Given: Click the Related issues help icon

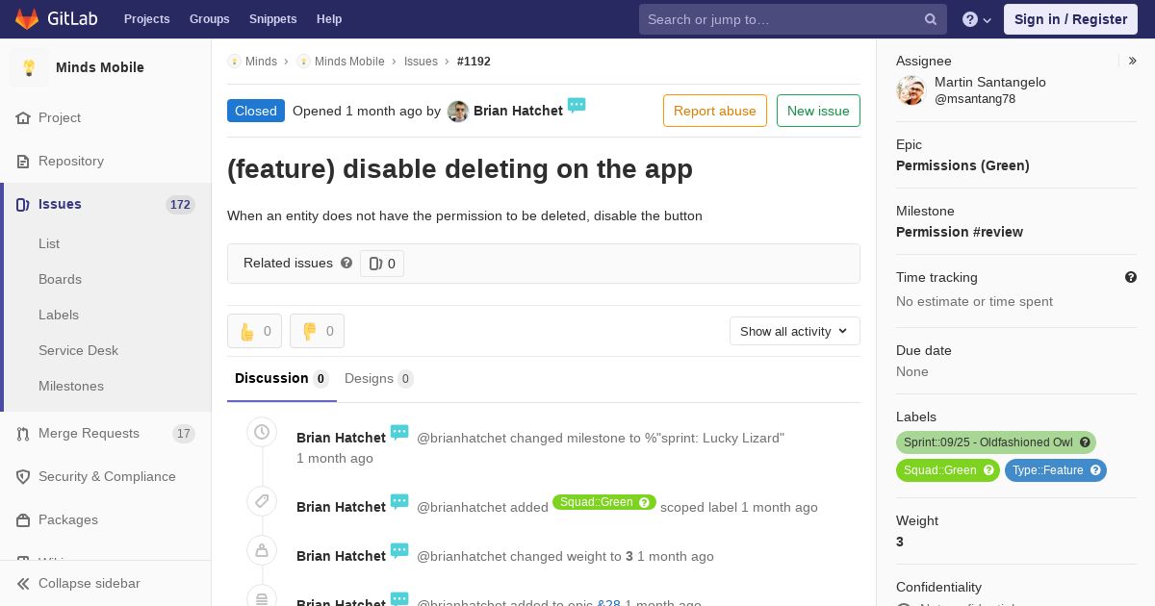Looking at the screenshot, I should pos(346,263).
